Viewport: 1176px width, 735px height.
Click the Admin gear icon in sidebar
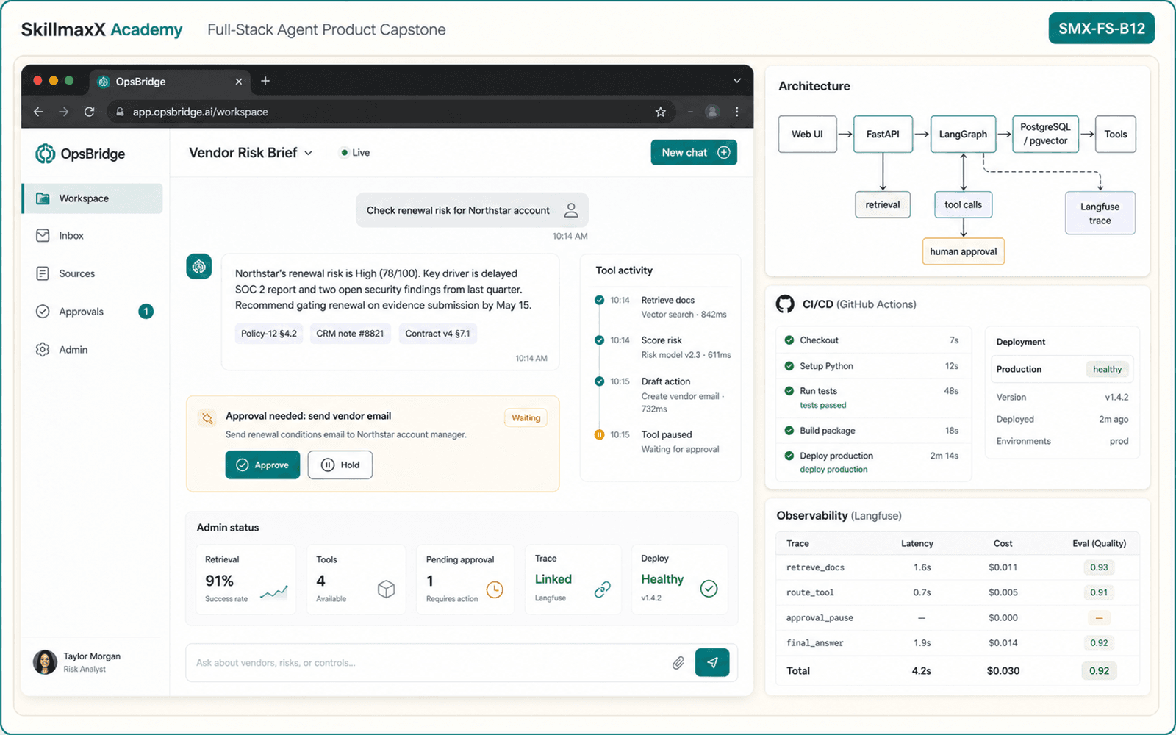click(43, 350)
